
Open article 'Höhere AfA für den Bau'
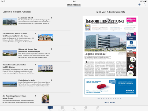pyautogui.click(x=29, y=50)
